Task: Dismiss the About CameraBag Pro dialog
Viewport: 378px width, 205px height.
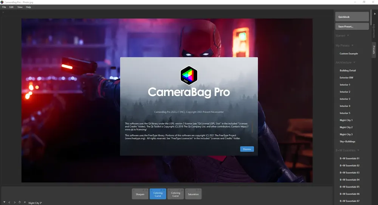Action: click(247, 149)
